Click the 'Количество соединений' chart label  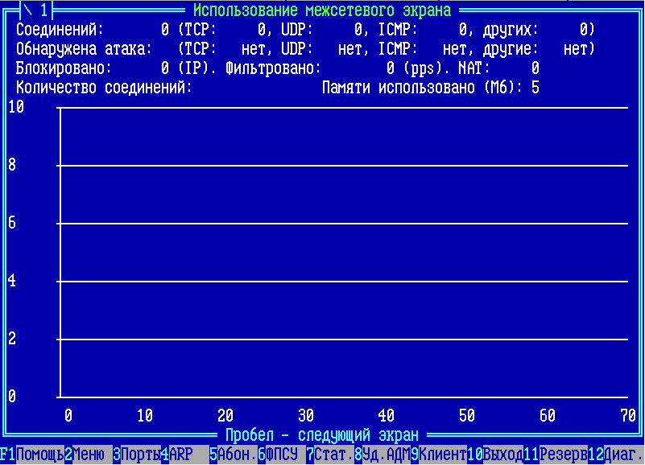coord(104,88)
